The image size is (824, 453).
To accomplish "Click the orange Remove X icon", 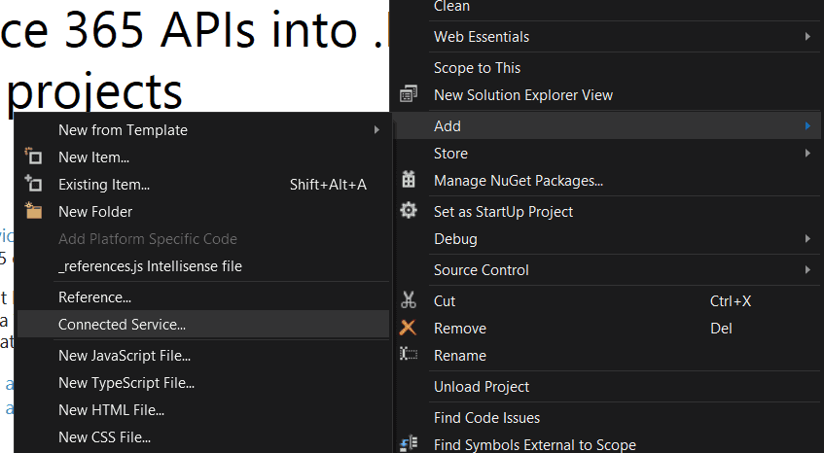I will 408,328.
